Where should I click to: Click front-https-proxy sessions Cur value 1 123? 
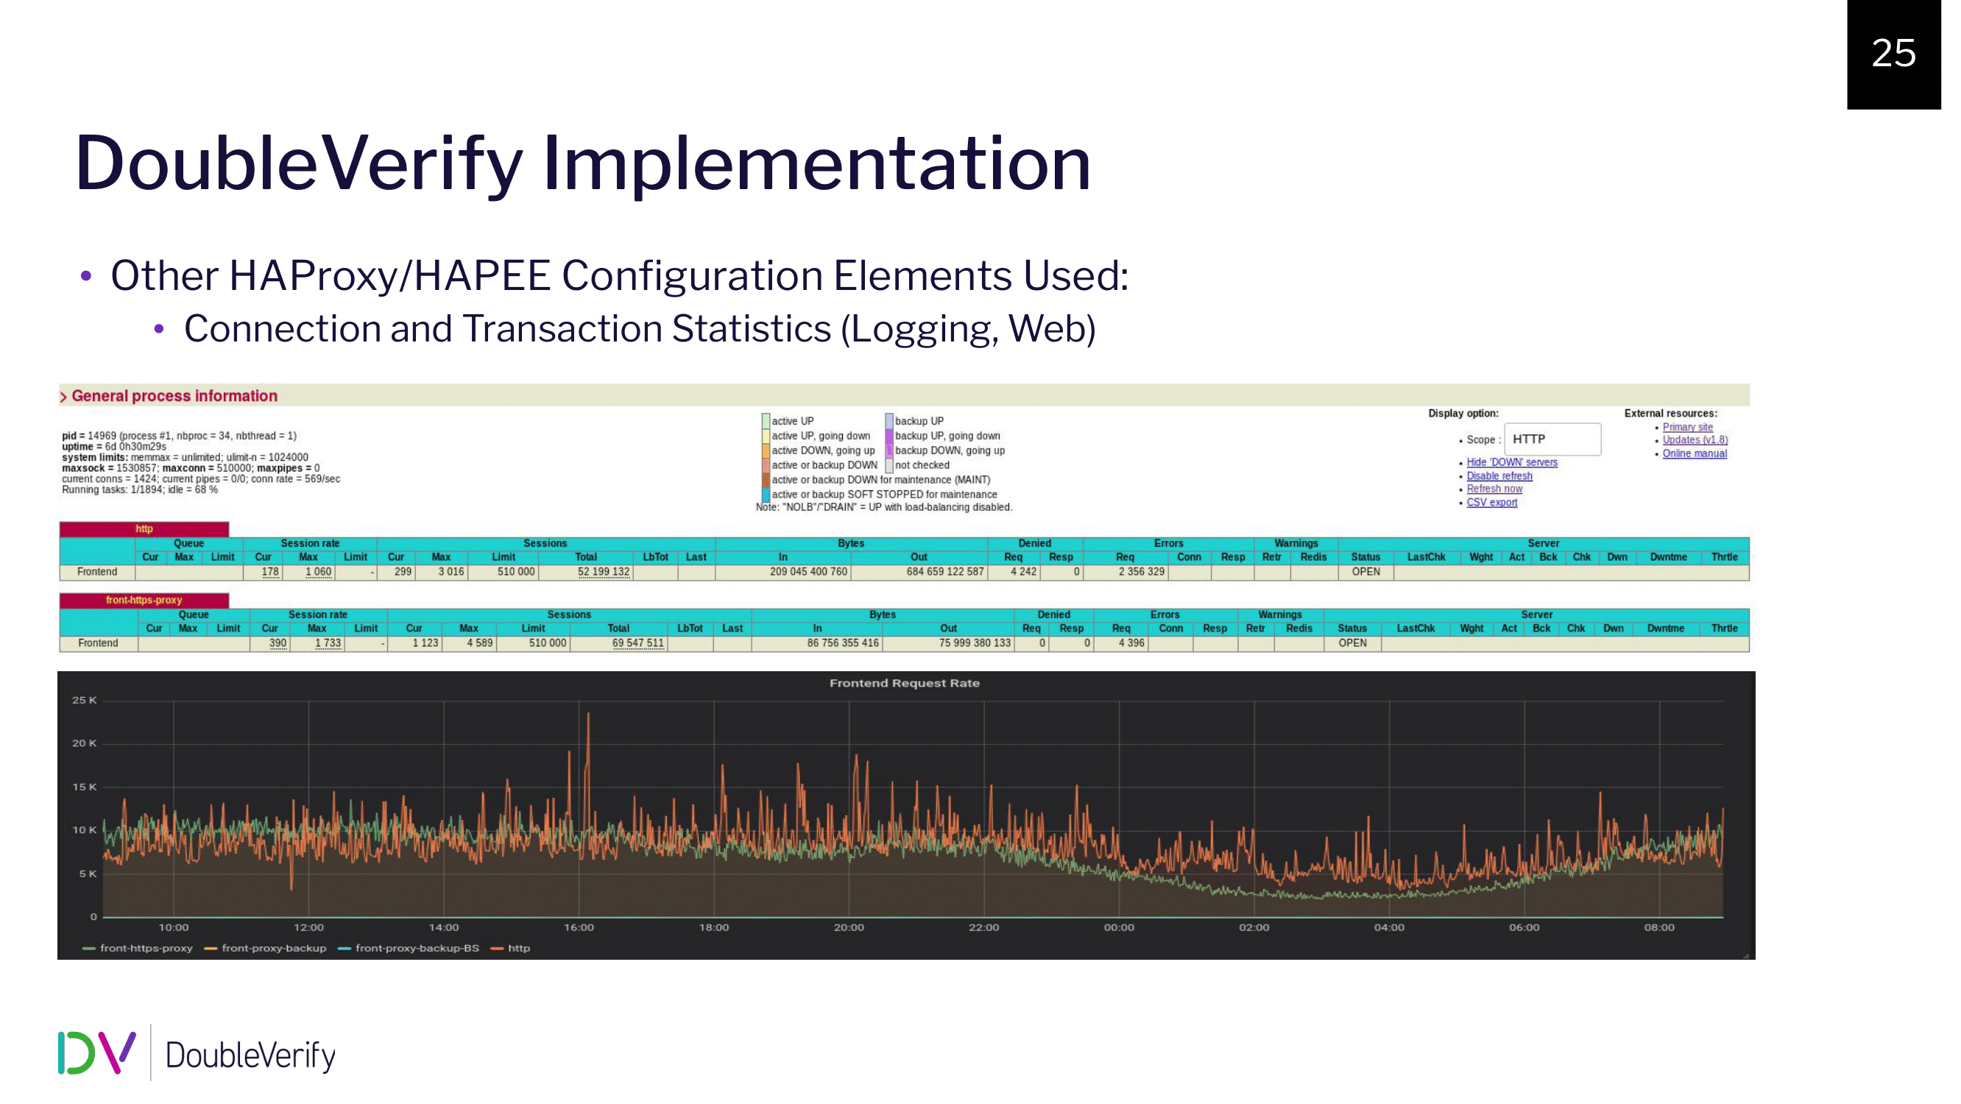(x=425, y=643)
